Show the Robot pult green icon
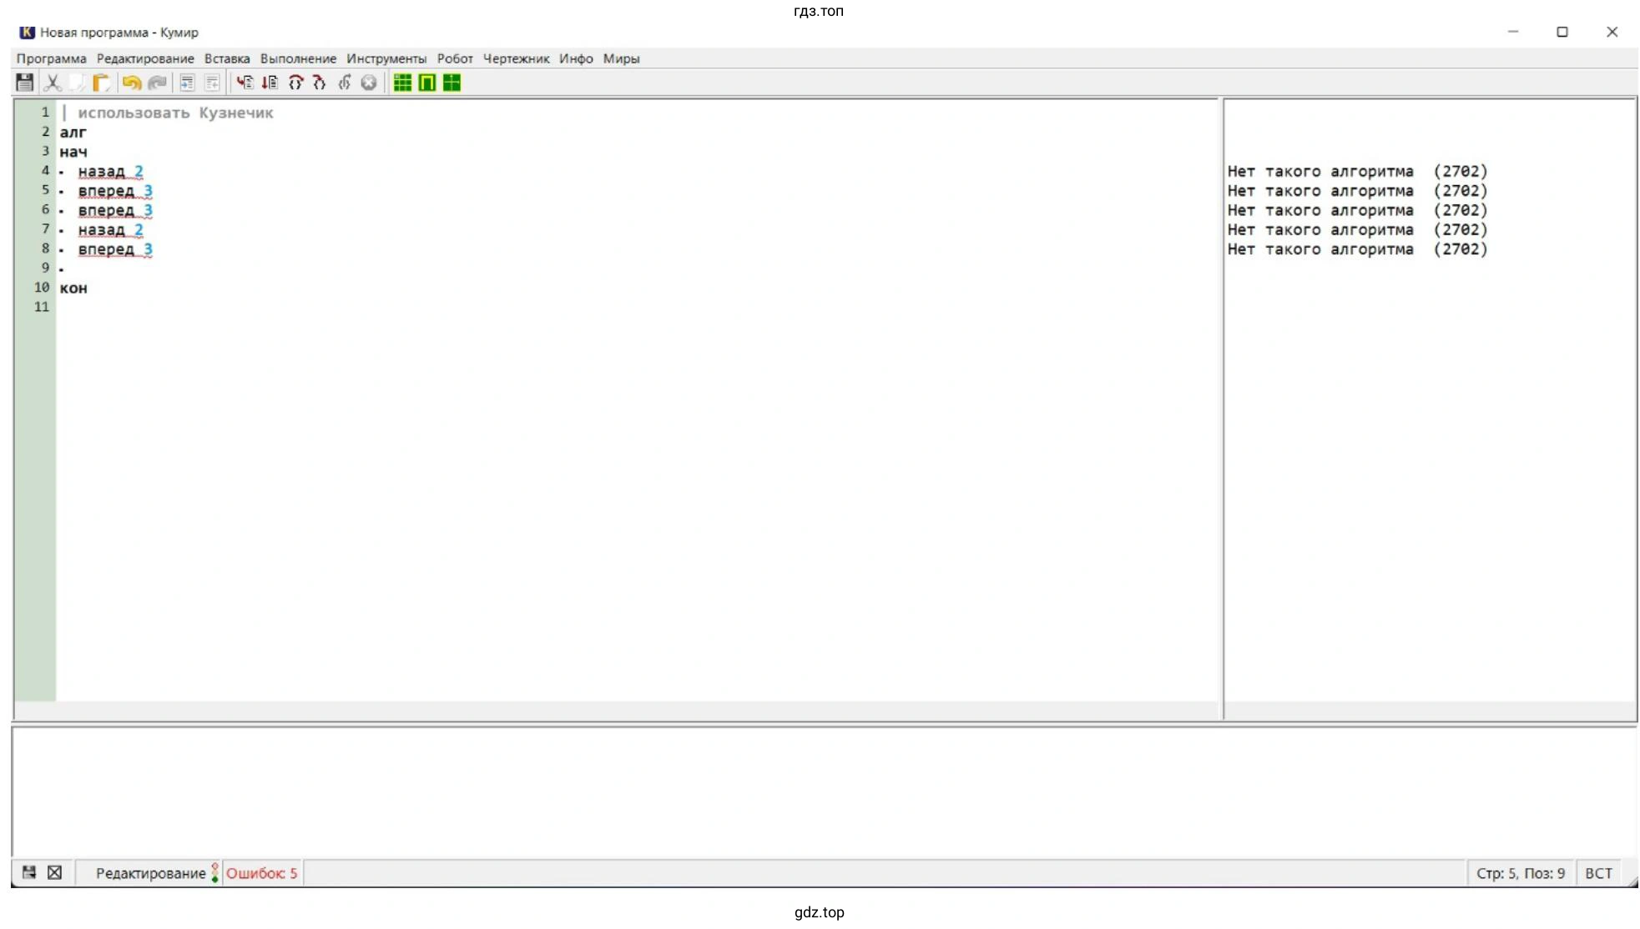1640x929 pixels. [427, 83]
